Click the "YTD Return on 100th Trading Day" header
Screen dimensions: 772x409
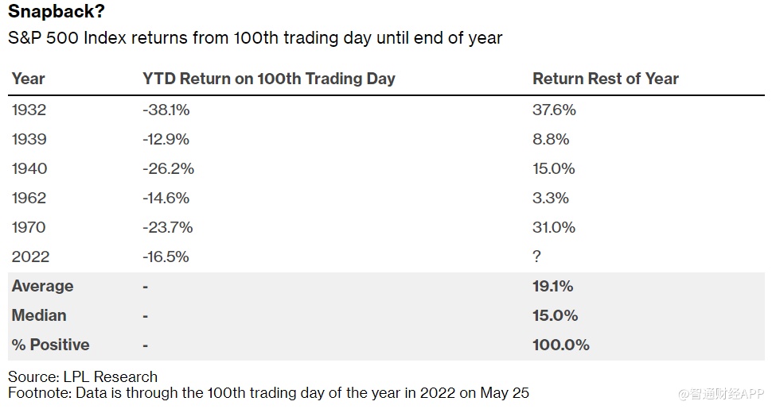268,79
